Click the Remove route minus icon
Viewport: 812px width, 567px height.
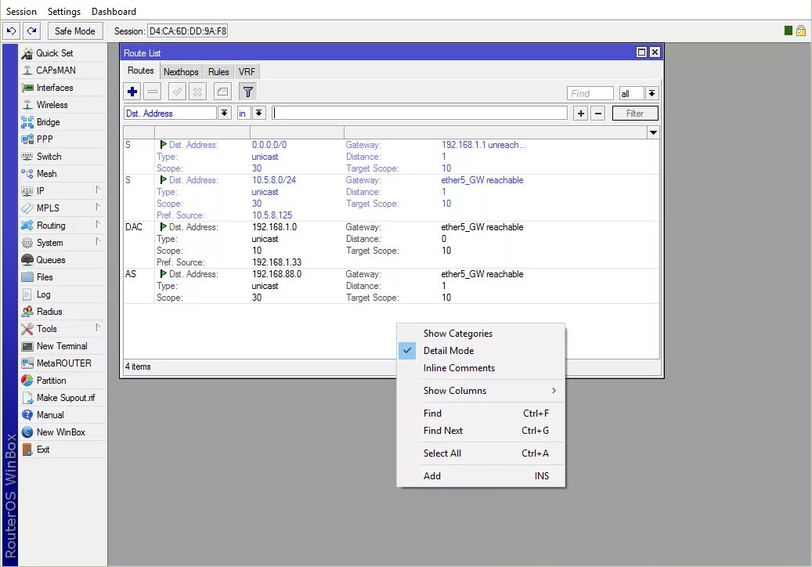153,92
